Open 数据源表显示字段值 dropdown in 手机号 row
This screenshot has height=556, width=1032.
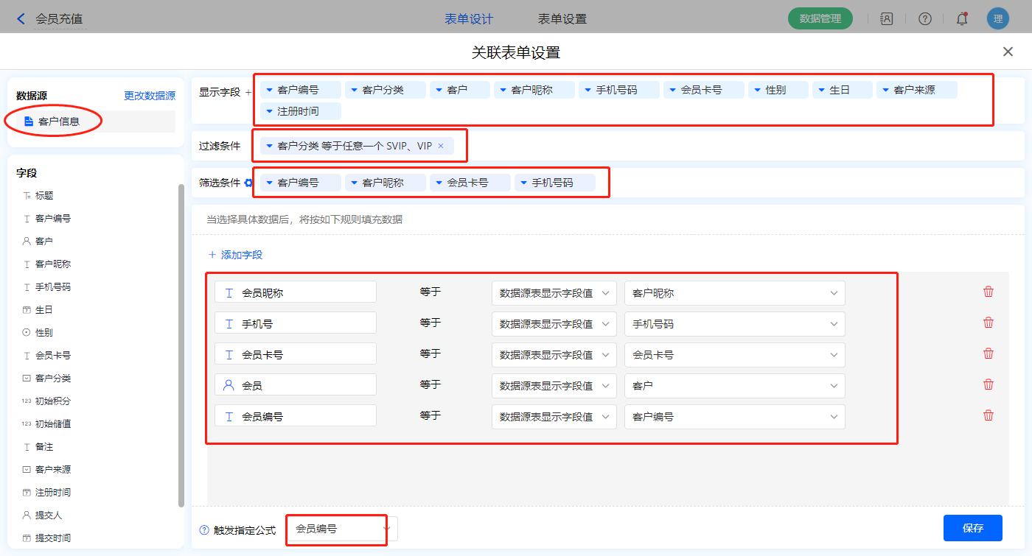(554, 324)
